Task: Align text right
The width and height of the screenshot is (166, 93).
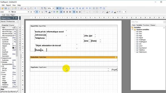Action: point(67,12)
